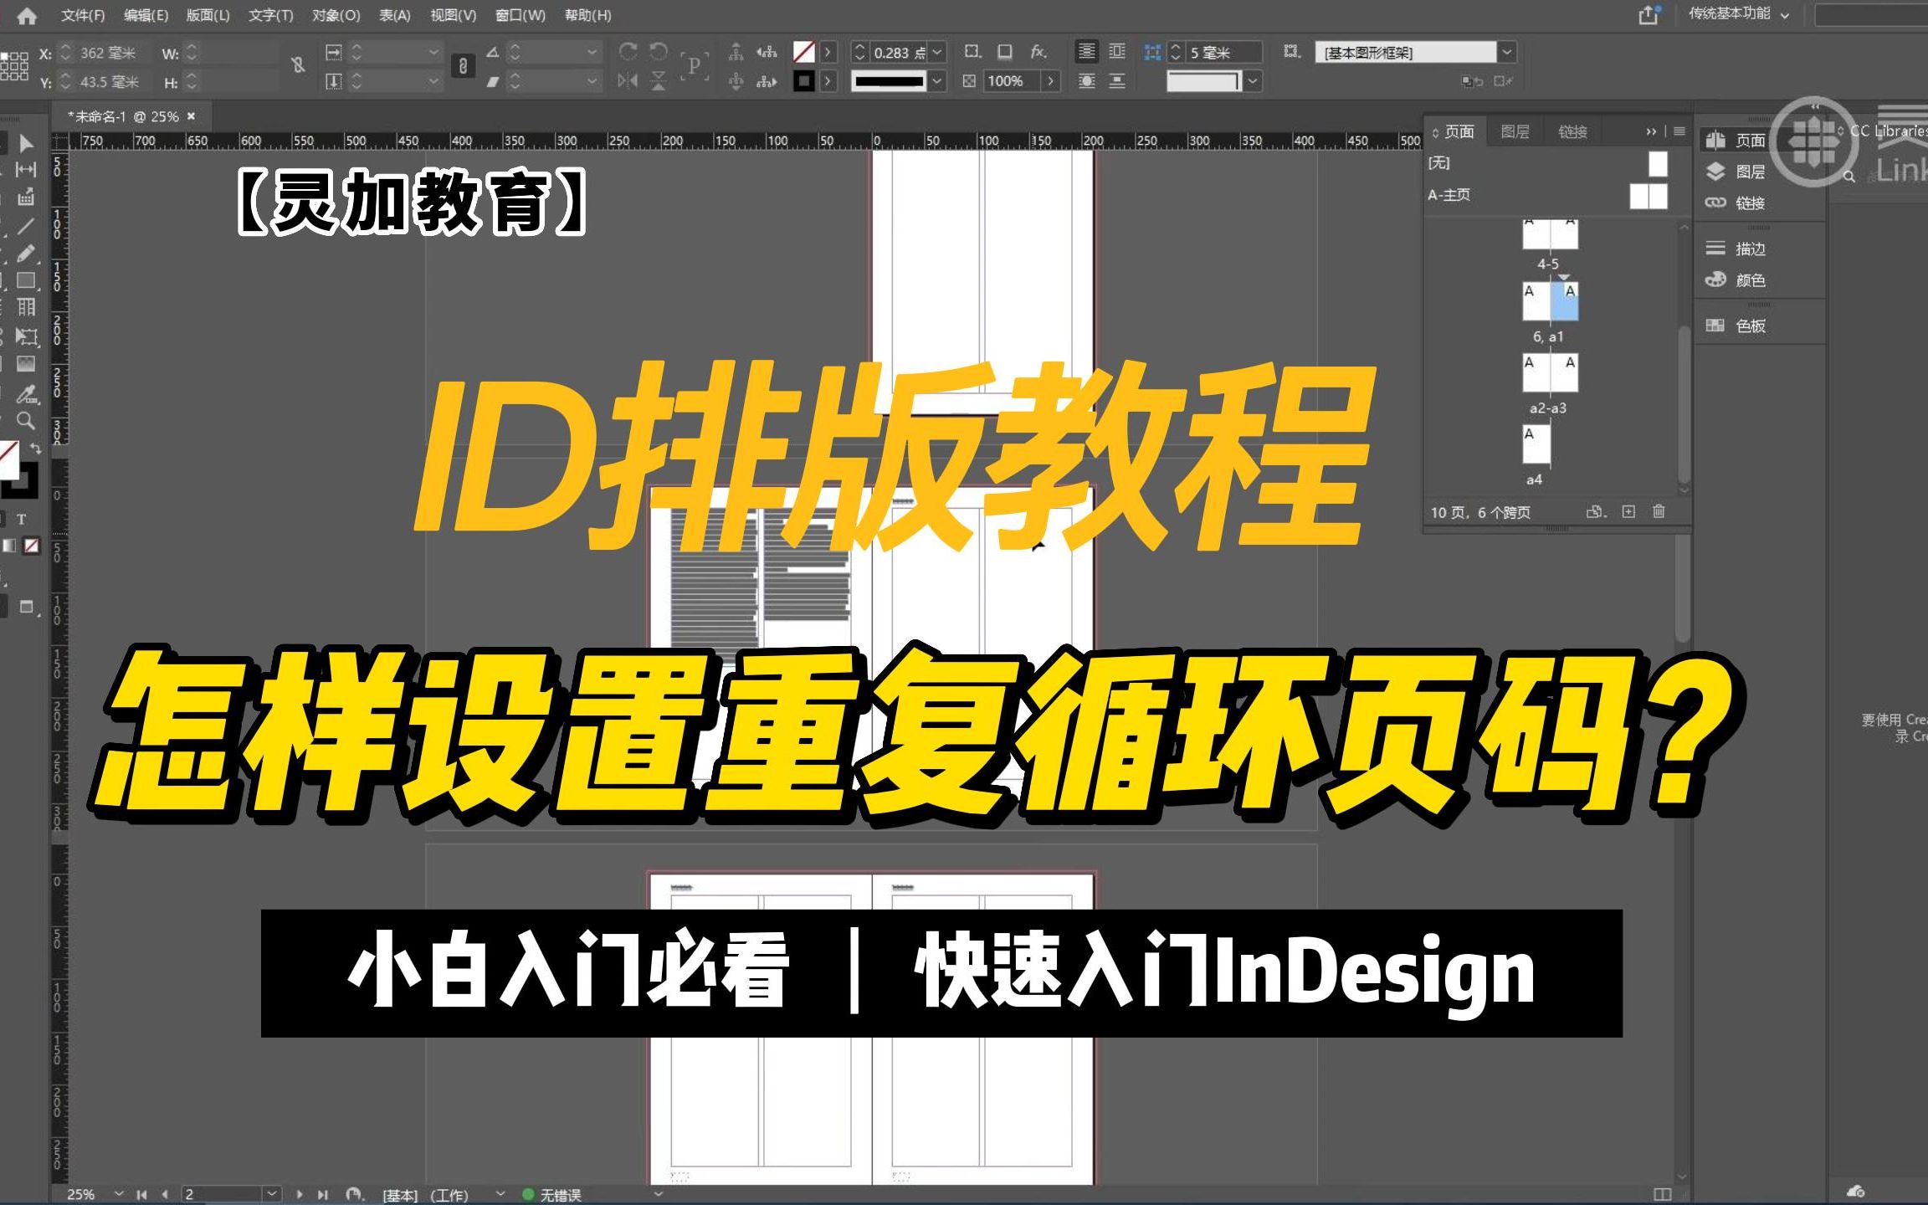1928x1205 pixels.
Task: Click the A-主页 master spread thumbnail
Action: pyautogui.click(x=1649, y=196)
